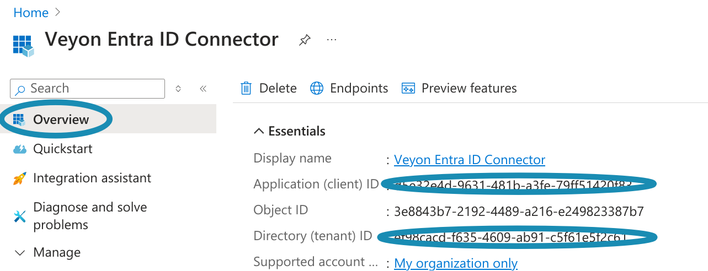Image resolution: width=708 pixels, height=271 pixels.
Task: Select Overview in the sidebar menu
Action: (x=61, y=120)
